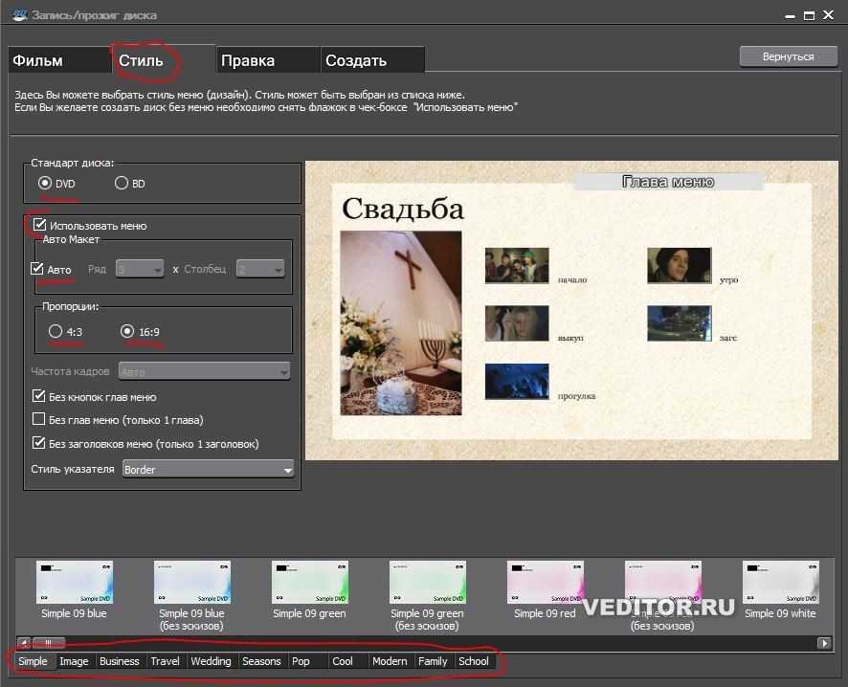This screenshot has height=687, width=848.
Task: Open the 'Стиль указателя' Border dropdown
Action: (x=208, y=470)
